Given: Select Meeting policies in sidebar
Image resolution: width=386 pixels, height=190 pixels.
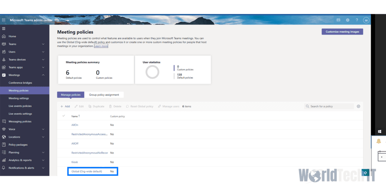Looking at the screenshot, I should (x=25, y=90).
